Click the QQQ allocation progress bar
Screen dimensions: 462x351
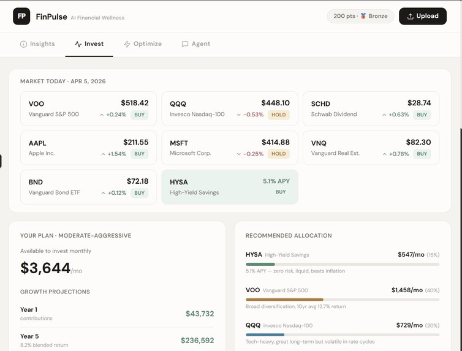pyautogui.click(x=343, y=335)
